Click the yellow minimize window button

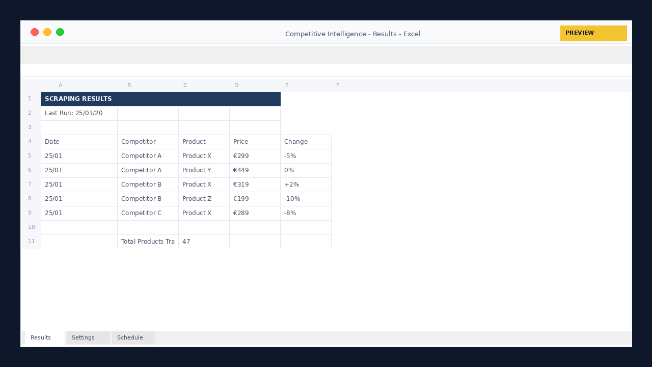[47, 32]
